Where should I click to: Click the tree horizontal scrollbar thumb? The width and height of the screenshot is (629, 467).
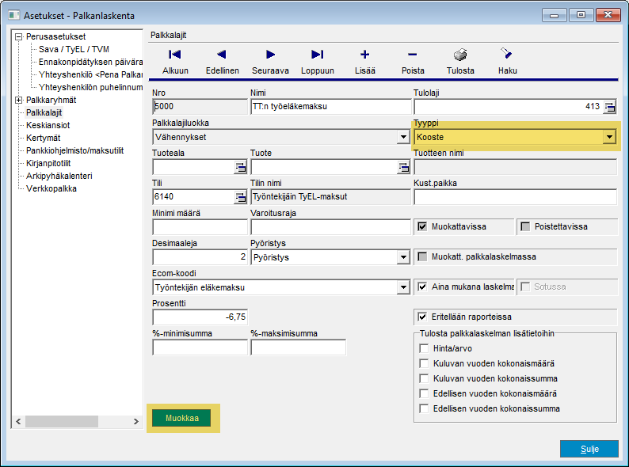[x=62, y=421]
